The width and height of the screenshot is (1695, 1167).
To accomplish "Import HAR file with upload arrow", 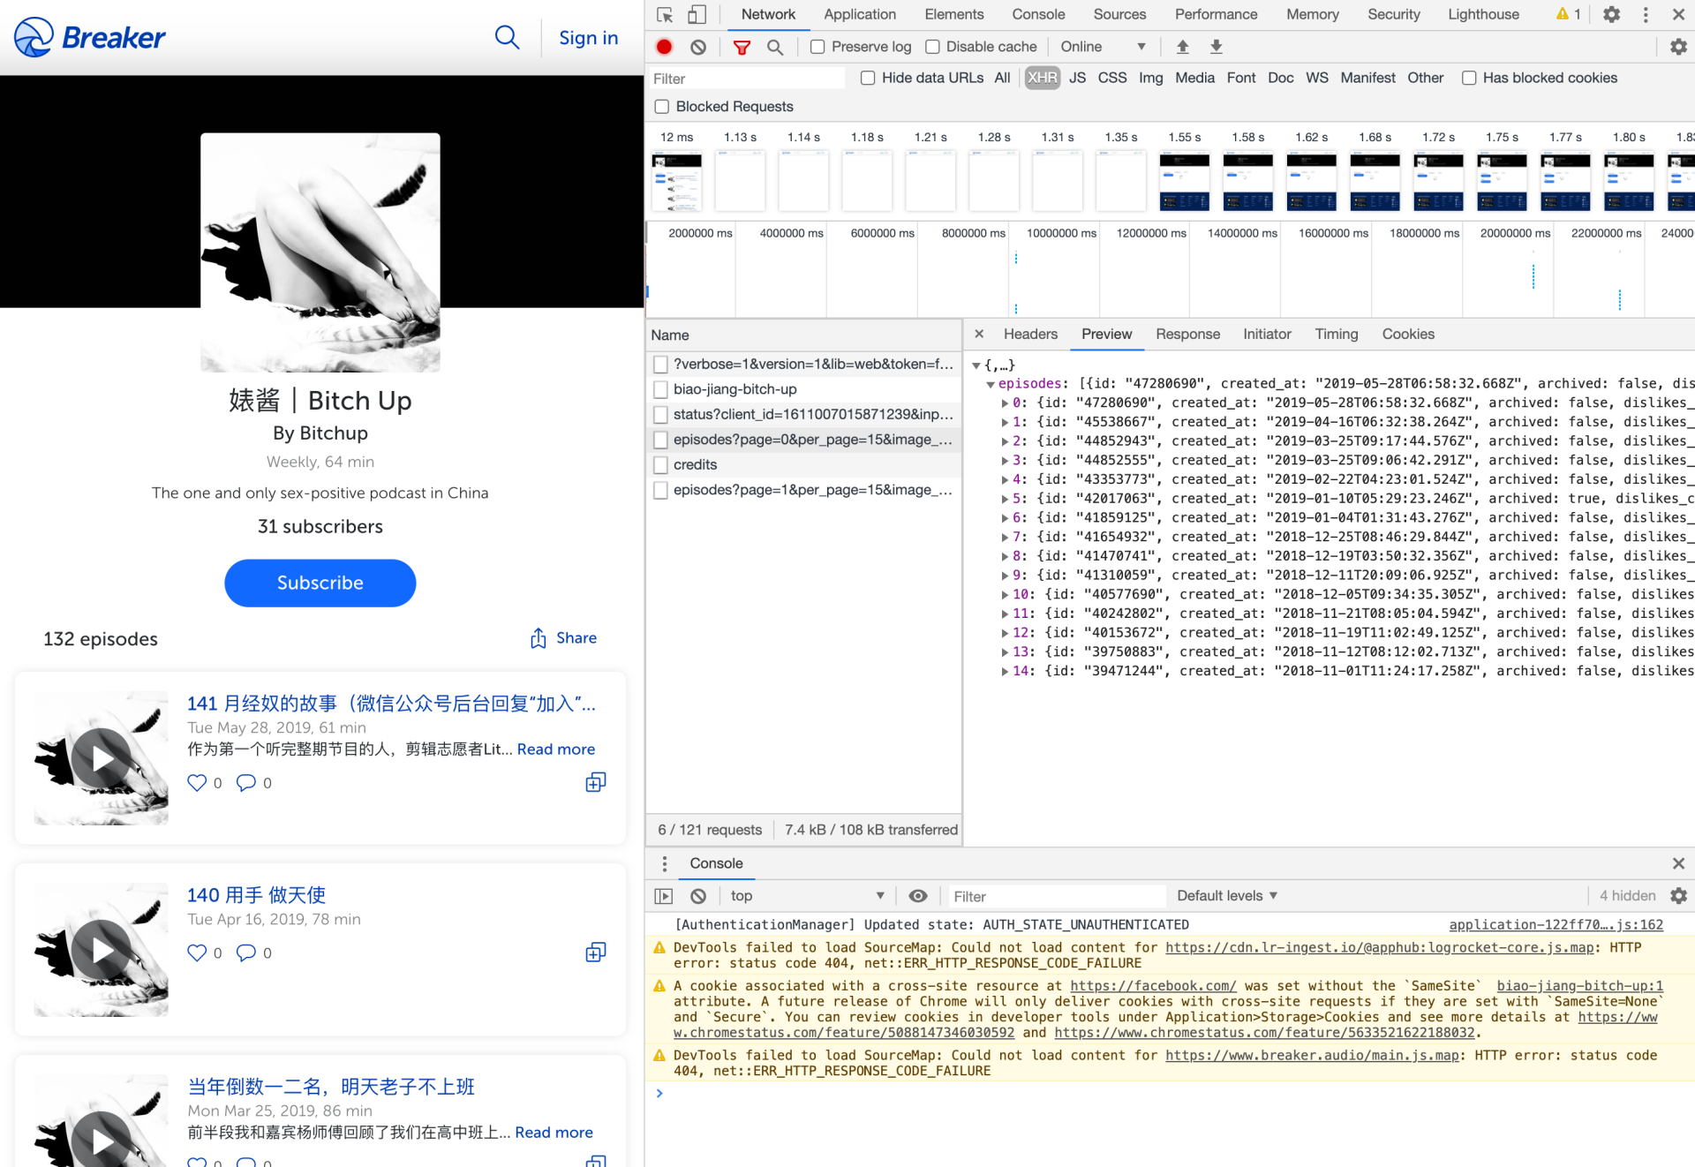I will point(1182,47).
